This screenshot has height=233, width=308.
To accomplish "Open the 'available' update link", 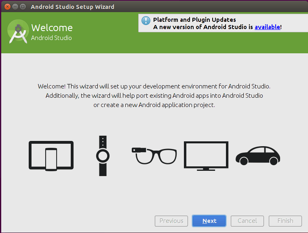I will [267, 27].
